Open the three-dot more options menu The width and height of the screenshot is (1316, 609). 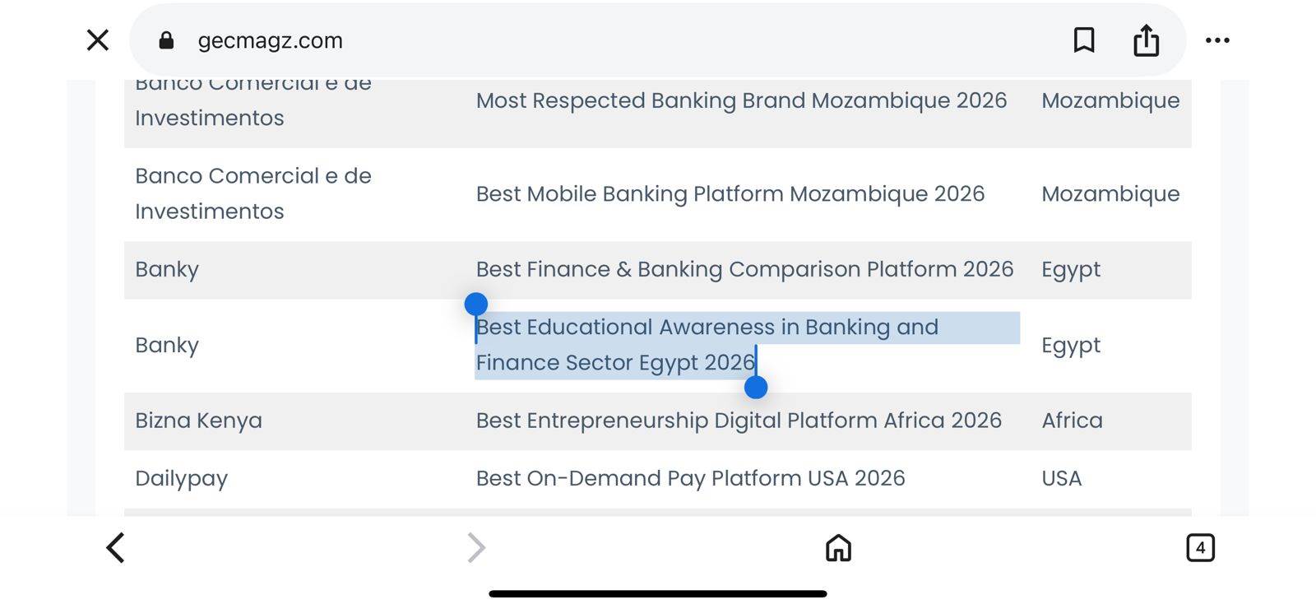[x=1217, y=40]
